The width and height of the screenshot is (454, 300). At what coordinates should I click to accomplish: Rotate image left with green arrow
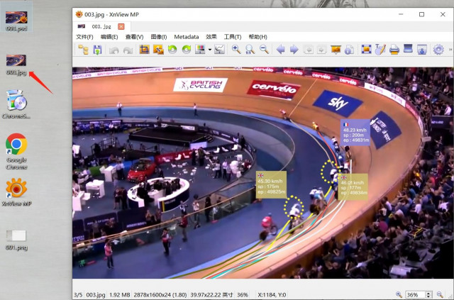point(172,50)
